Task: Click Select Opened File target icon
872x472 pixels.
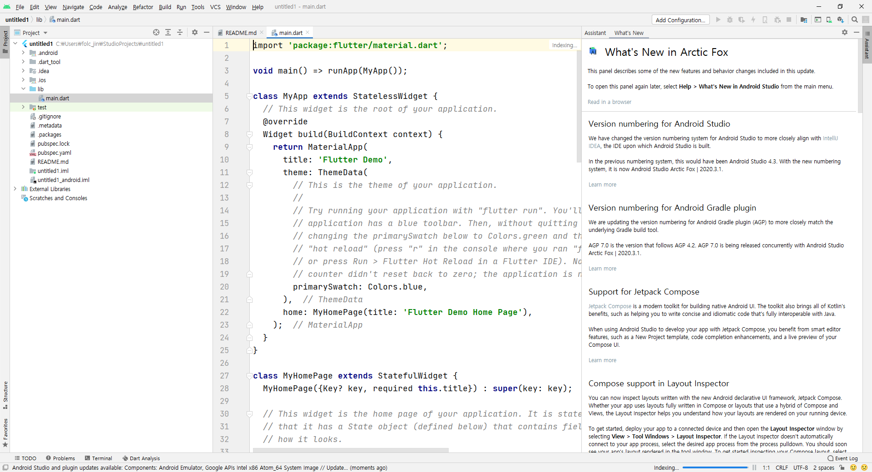Action: [156, 32]
